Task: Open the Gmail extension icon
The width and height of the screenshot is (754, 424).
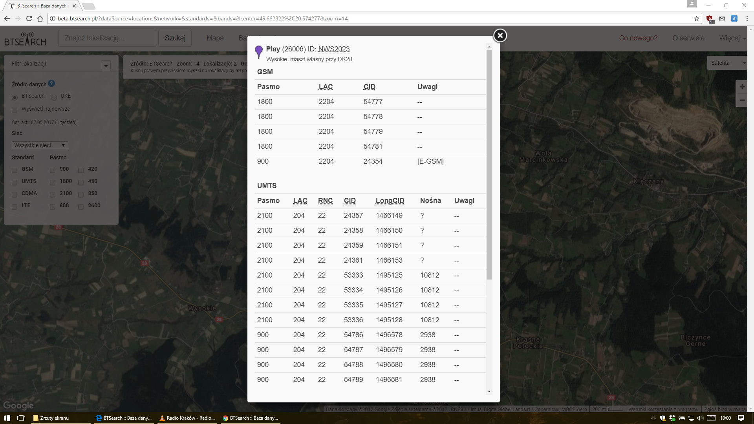Action: [x=722, y=18]
